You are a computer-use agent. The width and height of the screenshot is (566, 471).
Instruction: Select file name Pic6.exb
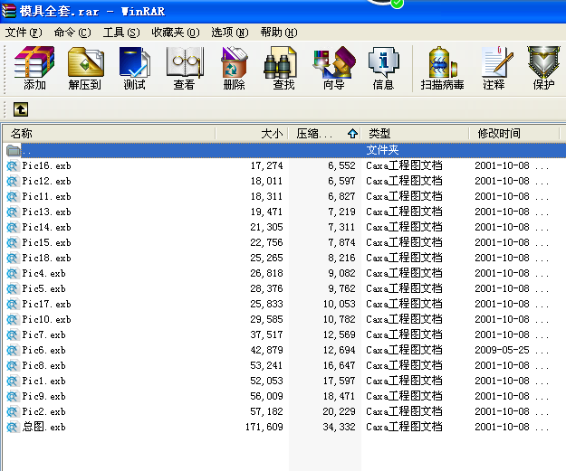pyautogui.click(x=43, y=350)
